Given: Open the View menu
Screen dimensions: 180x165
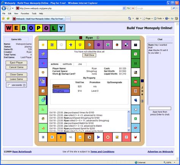Looking at the screenshot, I should (16, 14).
